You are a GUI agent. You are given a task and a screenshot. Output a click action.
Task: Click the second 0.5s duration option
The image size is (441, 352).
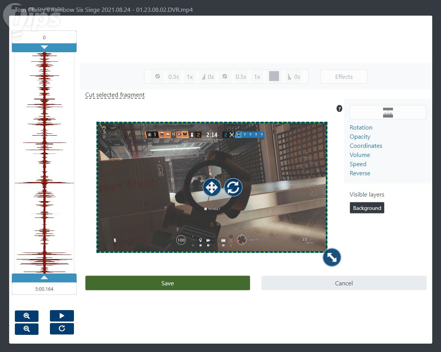241,77
